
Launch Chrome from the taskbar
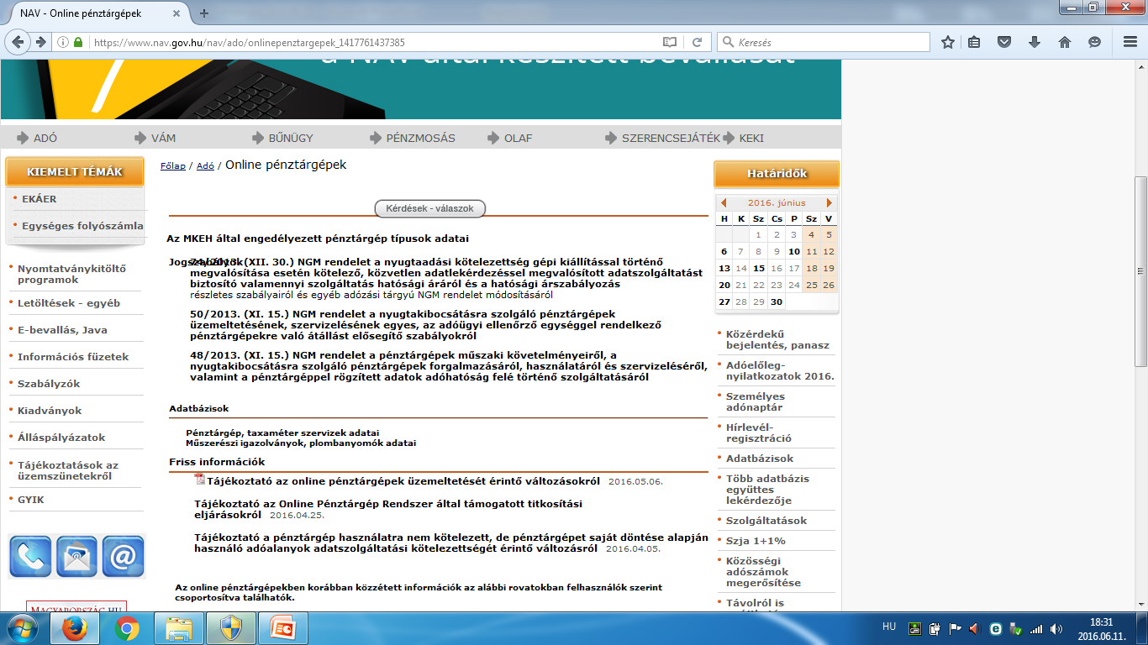(x=127, y=628)
